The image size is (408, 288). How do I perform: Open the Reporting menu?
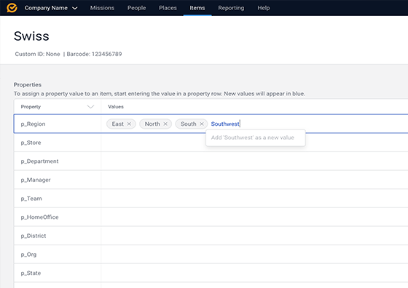[x=231, y=8]
